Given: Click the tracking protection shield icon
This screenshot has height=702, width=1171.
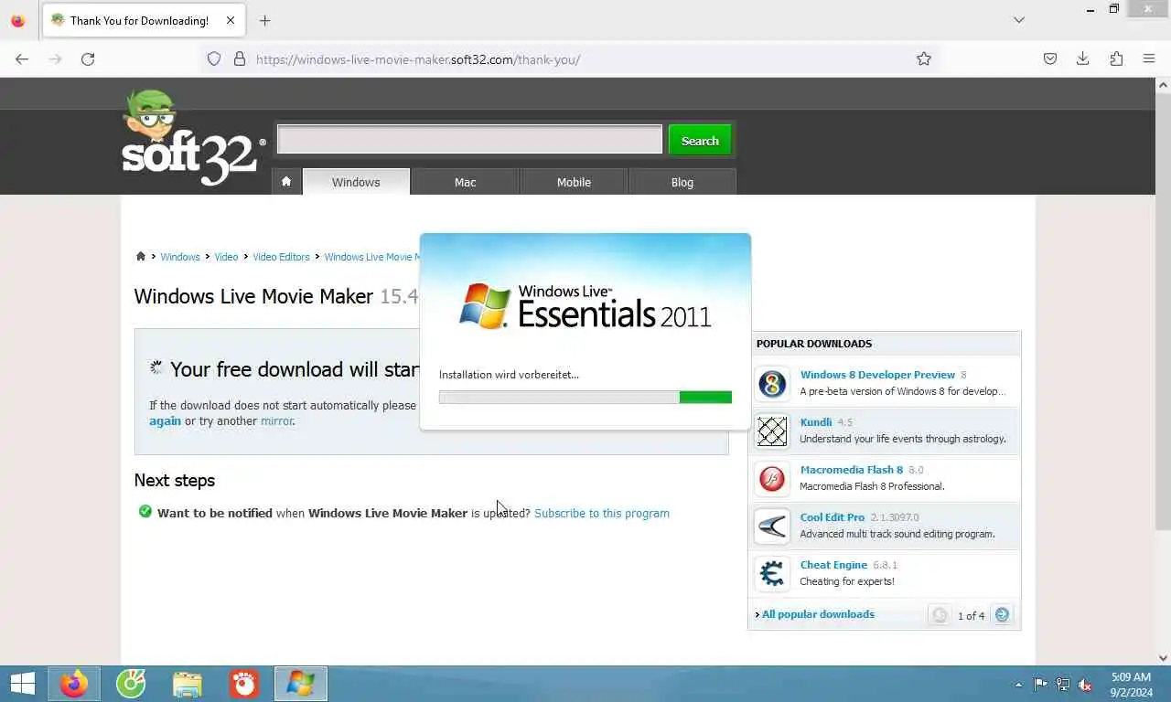Looking at the screenshot, I should coord(214,58).
